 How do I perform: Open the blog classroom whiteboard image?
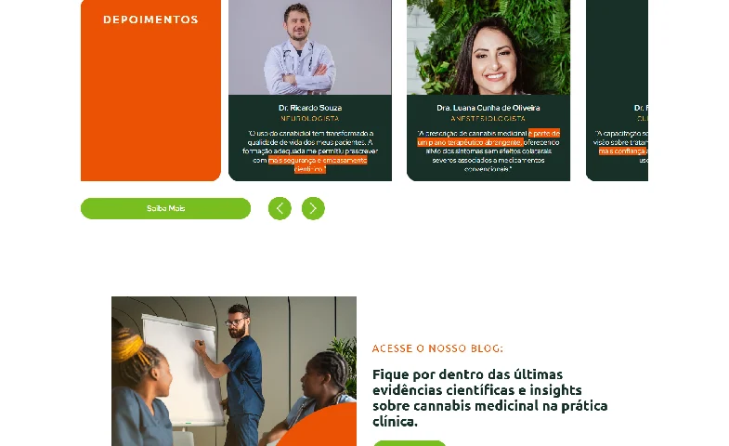point(234,371)
